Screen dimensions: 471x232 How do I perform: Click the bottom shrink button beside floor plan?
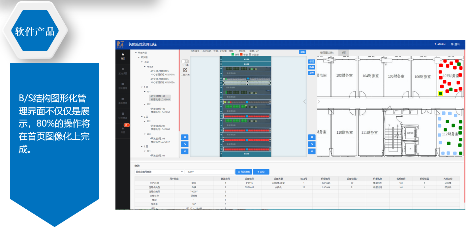(x=312, y=151)
